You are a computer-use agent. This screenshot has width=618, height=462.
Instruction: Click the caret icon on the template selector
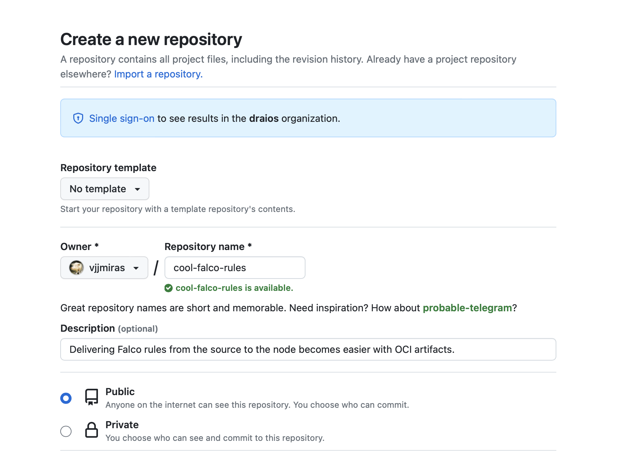coord(138,189)
